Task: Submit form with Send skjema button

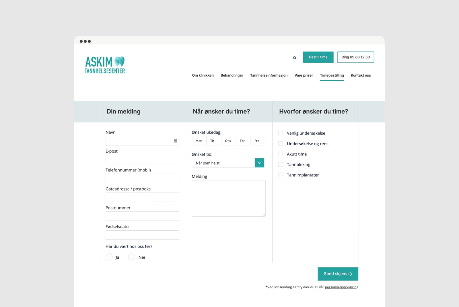Action: tap(338, 274)
